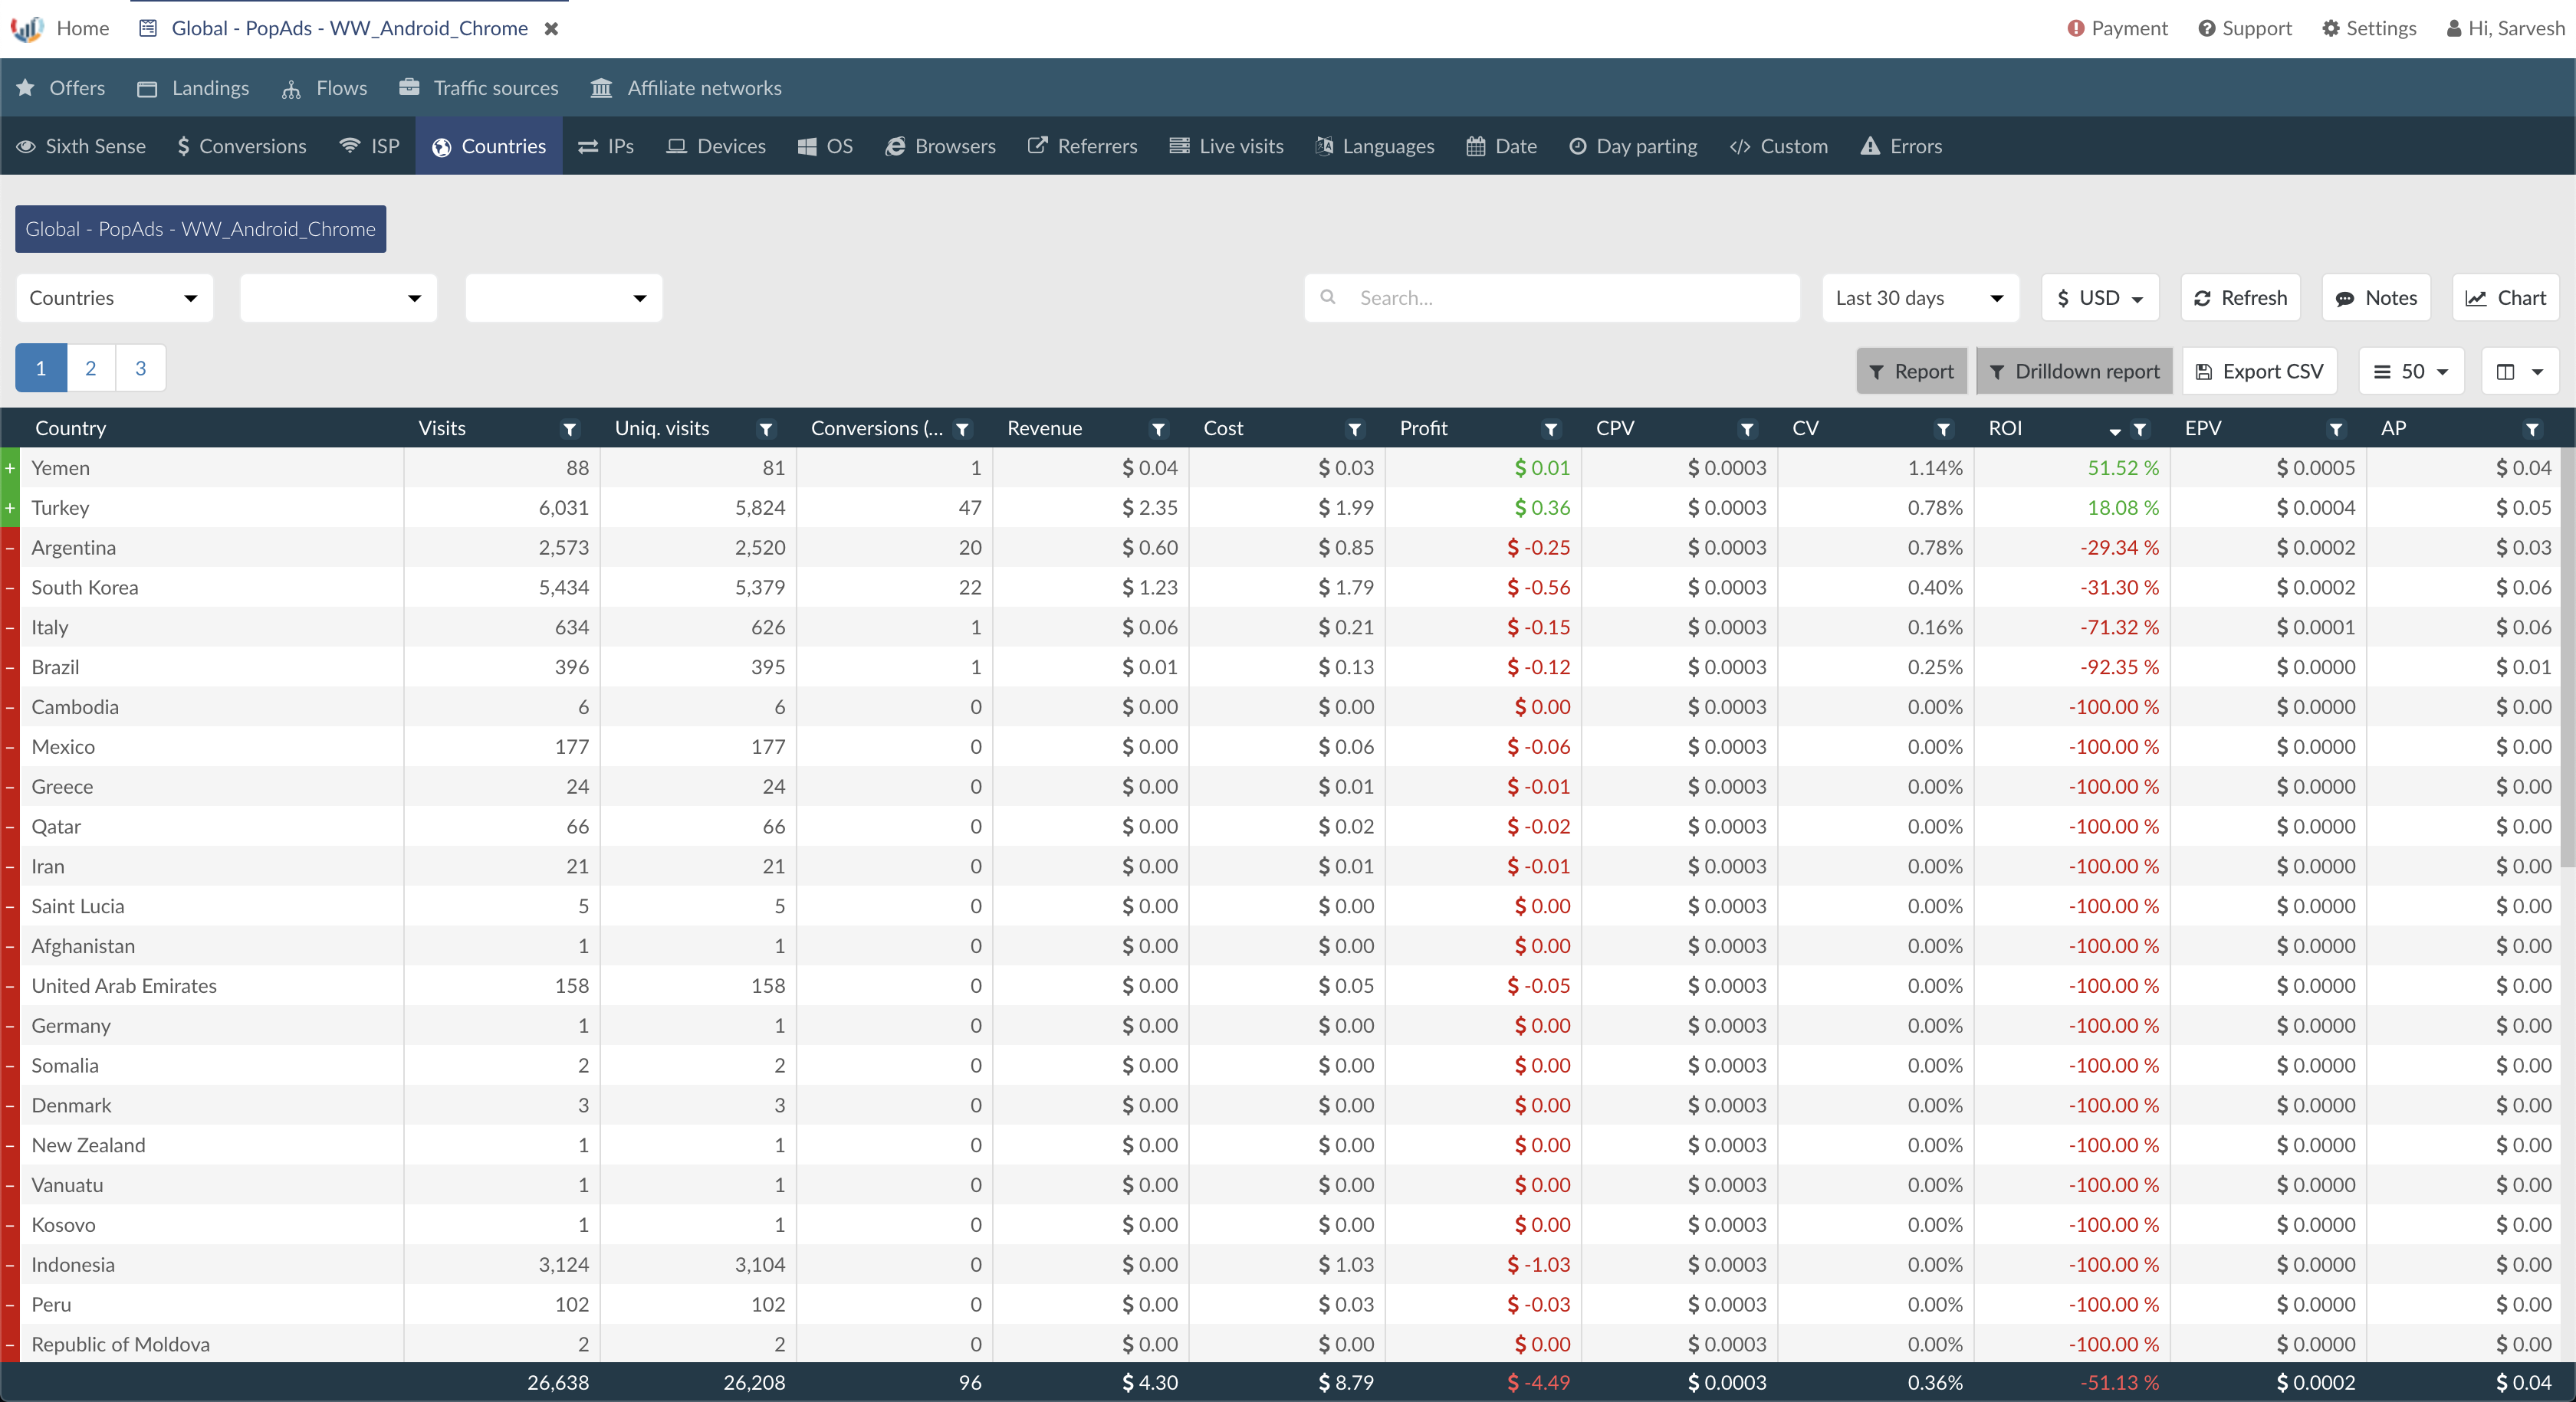Click the Export CSV button
This screenshot has width=2576, height=1402.
(2259, 372)
